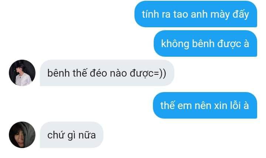Click the word "đấy" ending the first bubble

pos(241,14)
